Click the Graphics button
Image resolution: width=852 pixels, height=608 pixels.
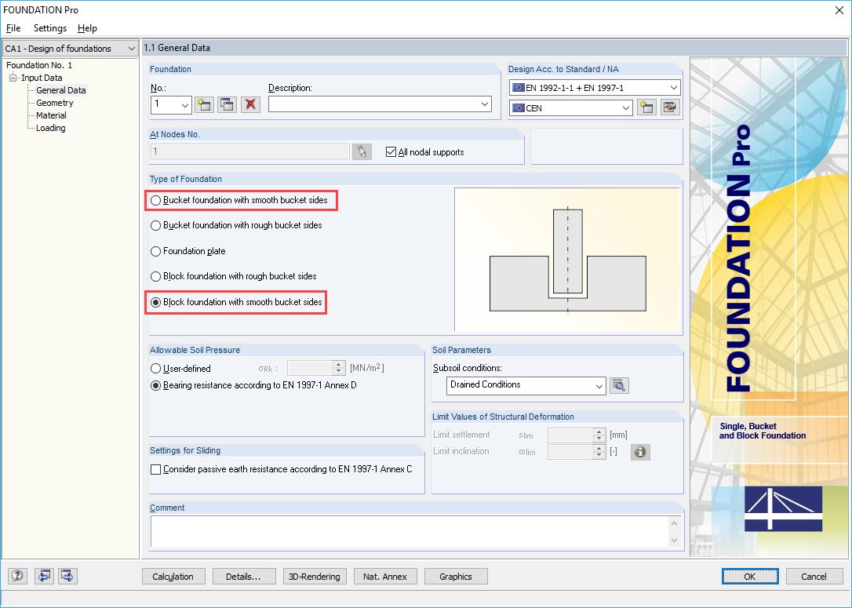click(456, 576)
